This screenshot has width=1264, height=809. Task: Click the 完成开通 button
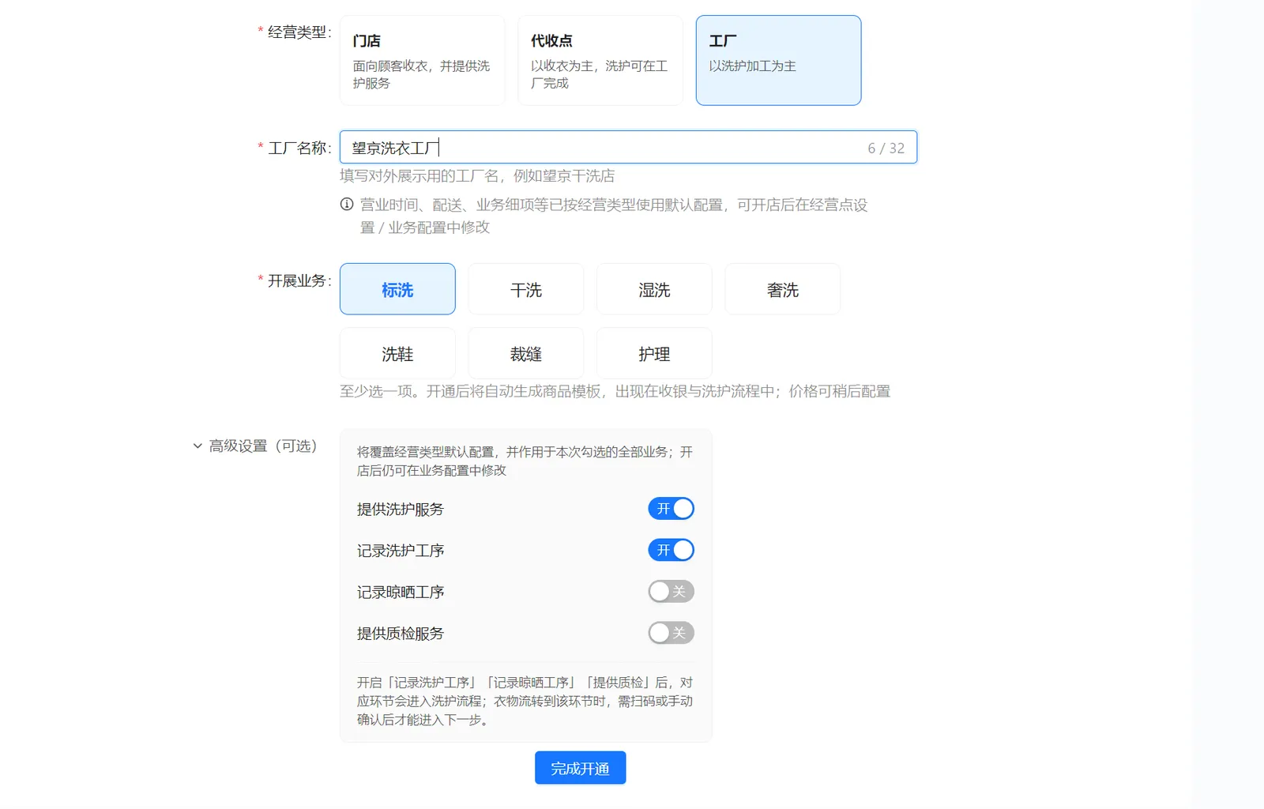click(581, 768)
